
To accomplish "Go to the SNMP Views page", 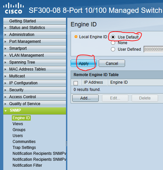I will tap(18, 124).
